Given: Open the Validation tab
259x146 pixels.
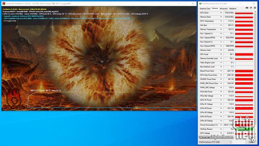Looking at the screenshot, I should [x=233, y=8].
